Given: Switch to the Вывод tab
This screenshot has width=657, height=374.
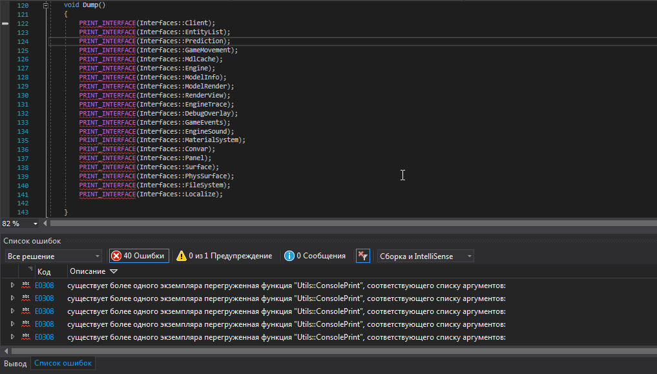Looking at the screenshot, I should point(16,364).
